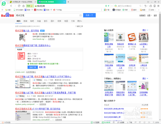Click the magnifier icon in the browser search box
Viewport: 161px width, 124px height.
140,6
